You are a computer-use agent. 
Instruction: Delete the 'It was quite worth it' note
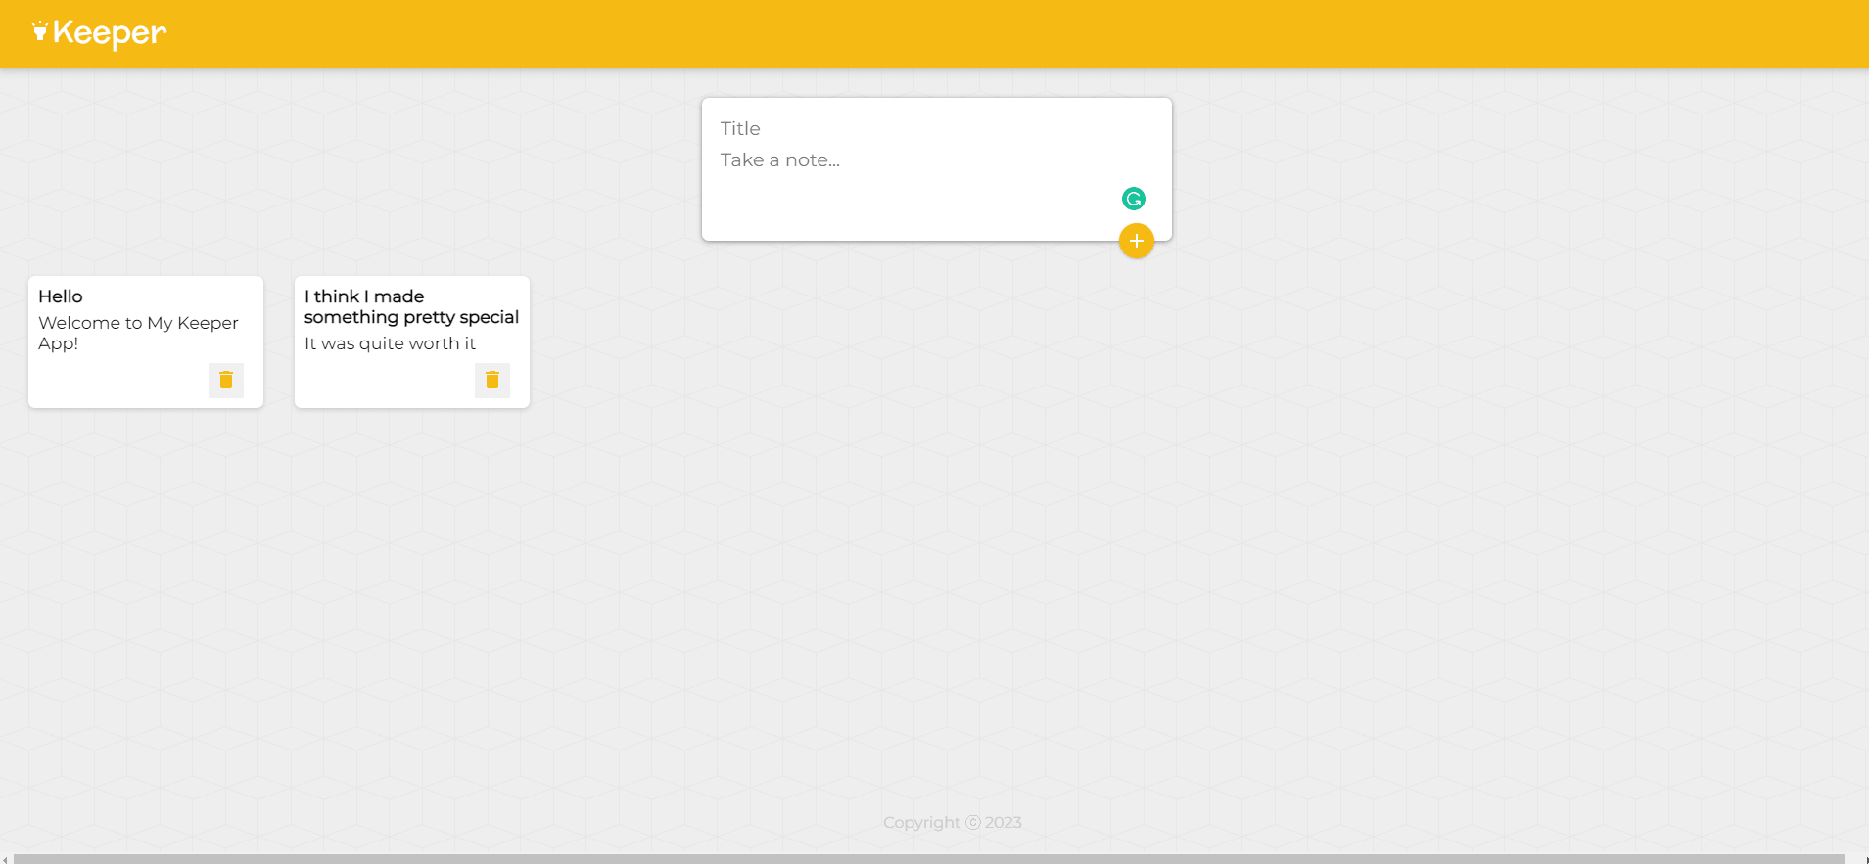coord(492,380)
